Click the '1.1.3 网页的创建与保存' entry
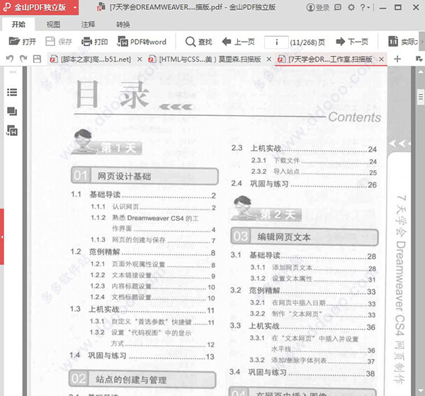 click(153, 240)
